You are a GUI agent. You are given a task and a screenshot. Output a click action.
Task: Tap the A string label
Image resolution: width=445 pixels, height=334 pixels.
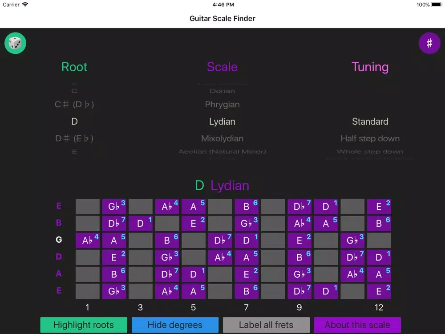click(x=59, y=274)
